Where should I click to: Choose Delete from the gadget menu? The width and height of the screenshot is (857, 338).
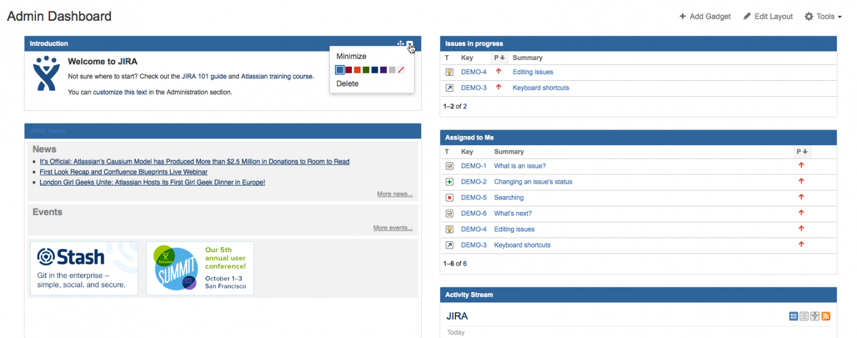[x=347, y=84]
